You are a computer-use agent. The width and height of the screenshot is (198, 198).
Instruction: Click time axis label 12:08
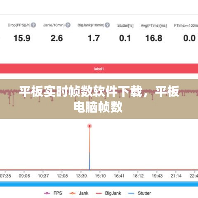(62, 176)
